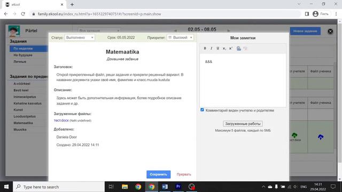The width and height of the screenshot is (342, 192).
Task: Open subject Inimeseõpetus in sidebar
Action: click(x=25, y=97)
